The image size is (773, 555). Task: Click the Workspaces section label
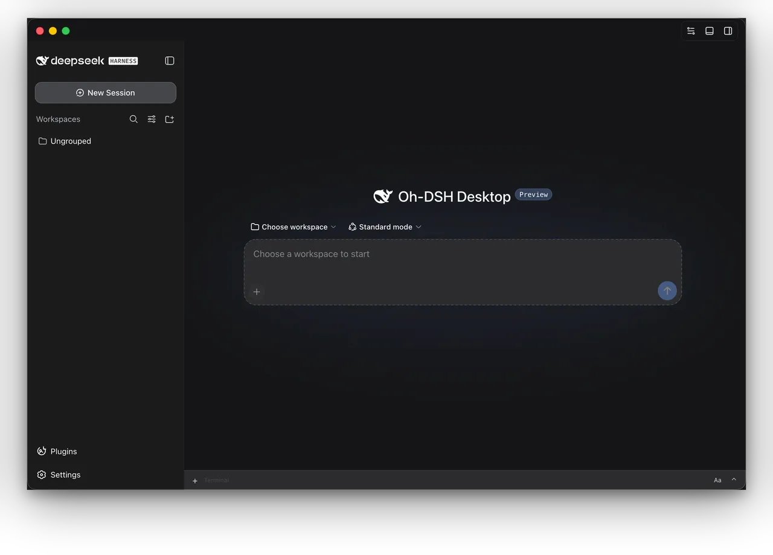tap(58, 119)
